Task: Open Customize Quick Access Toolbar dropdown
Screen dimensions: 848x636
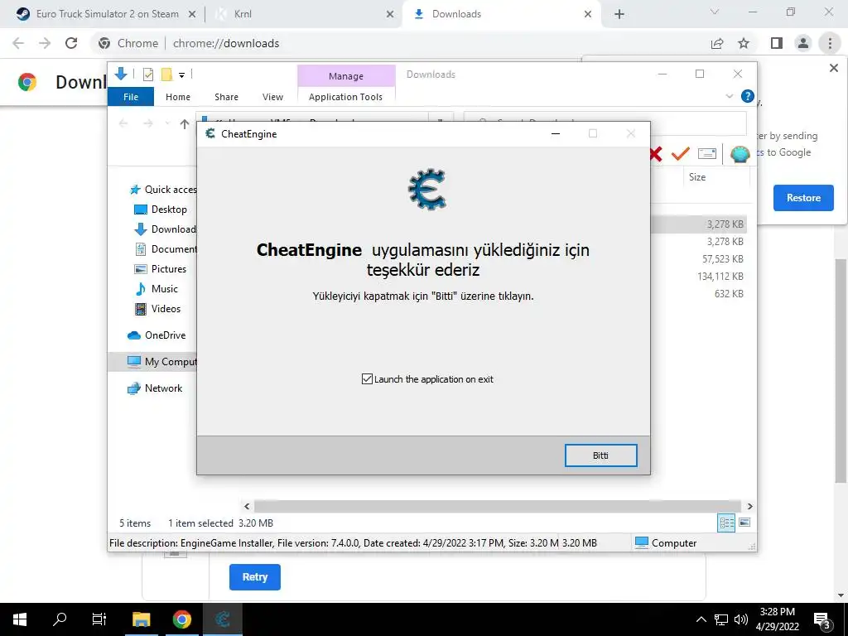Action: click(181, 75)
